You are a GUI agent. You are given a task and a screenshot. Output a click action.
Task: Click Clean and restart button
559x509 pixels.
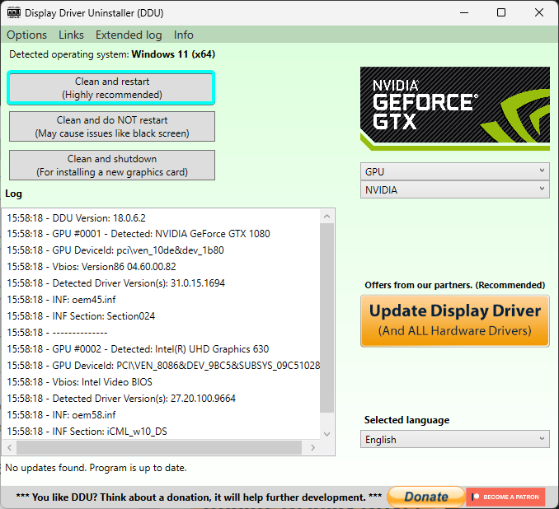click(x=111, y=88)
